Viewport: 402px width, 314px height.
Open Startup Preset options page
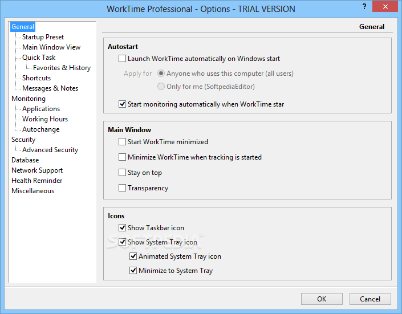pyautogui.click(x=43, y=37)
